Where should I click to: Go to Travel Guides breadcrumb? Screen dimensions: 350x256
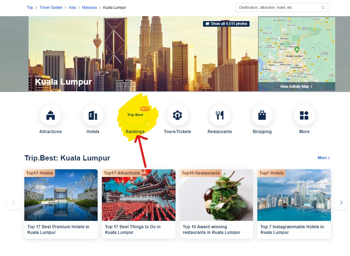coord(51,7)
